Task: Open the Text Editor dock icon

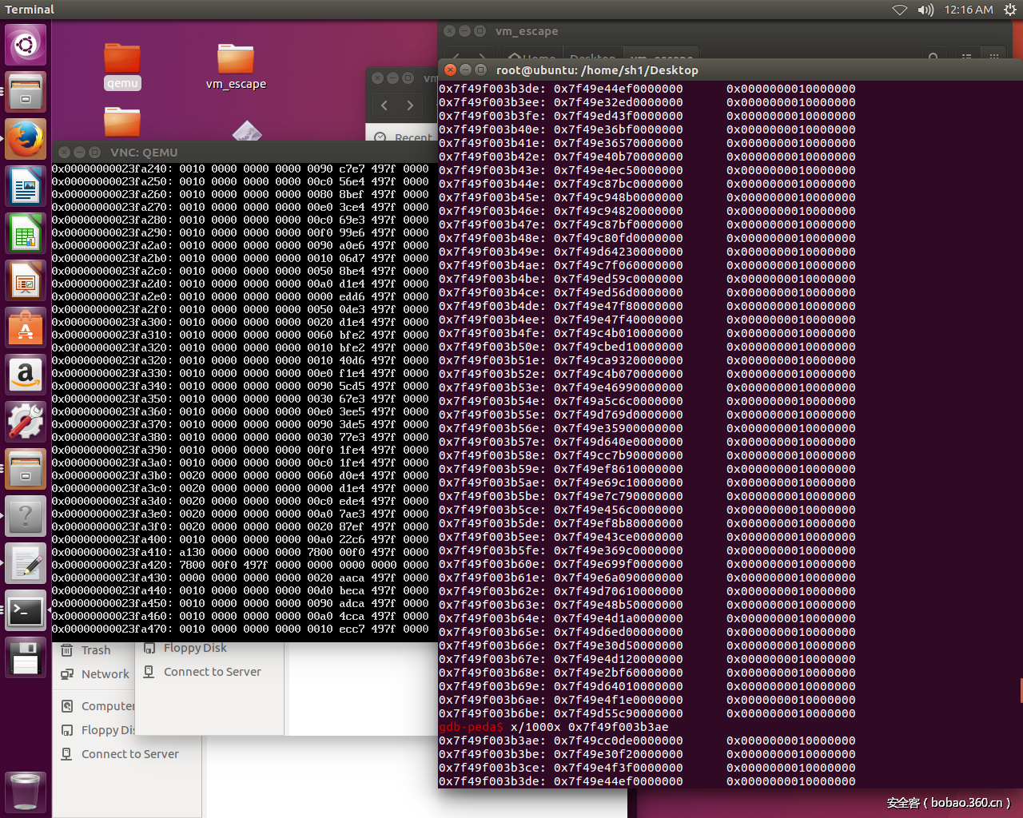Action: click(26, 564)
